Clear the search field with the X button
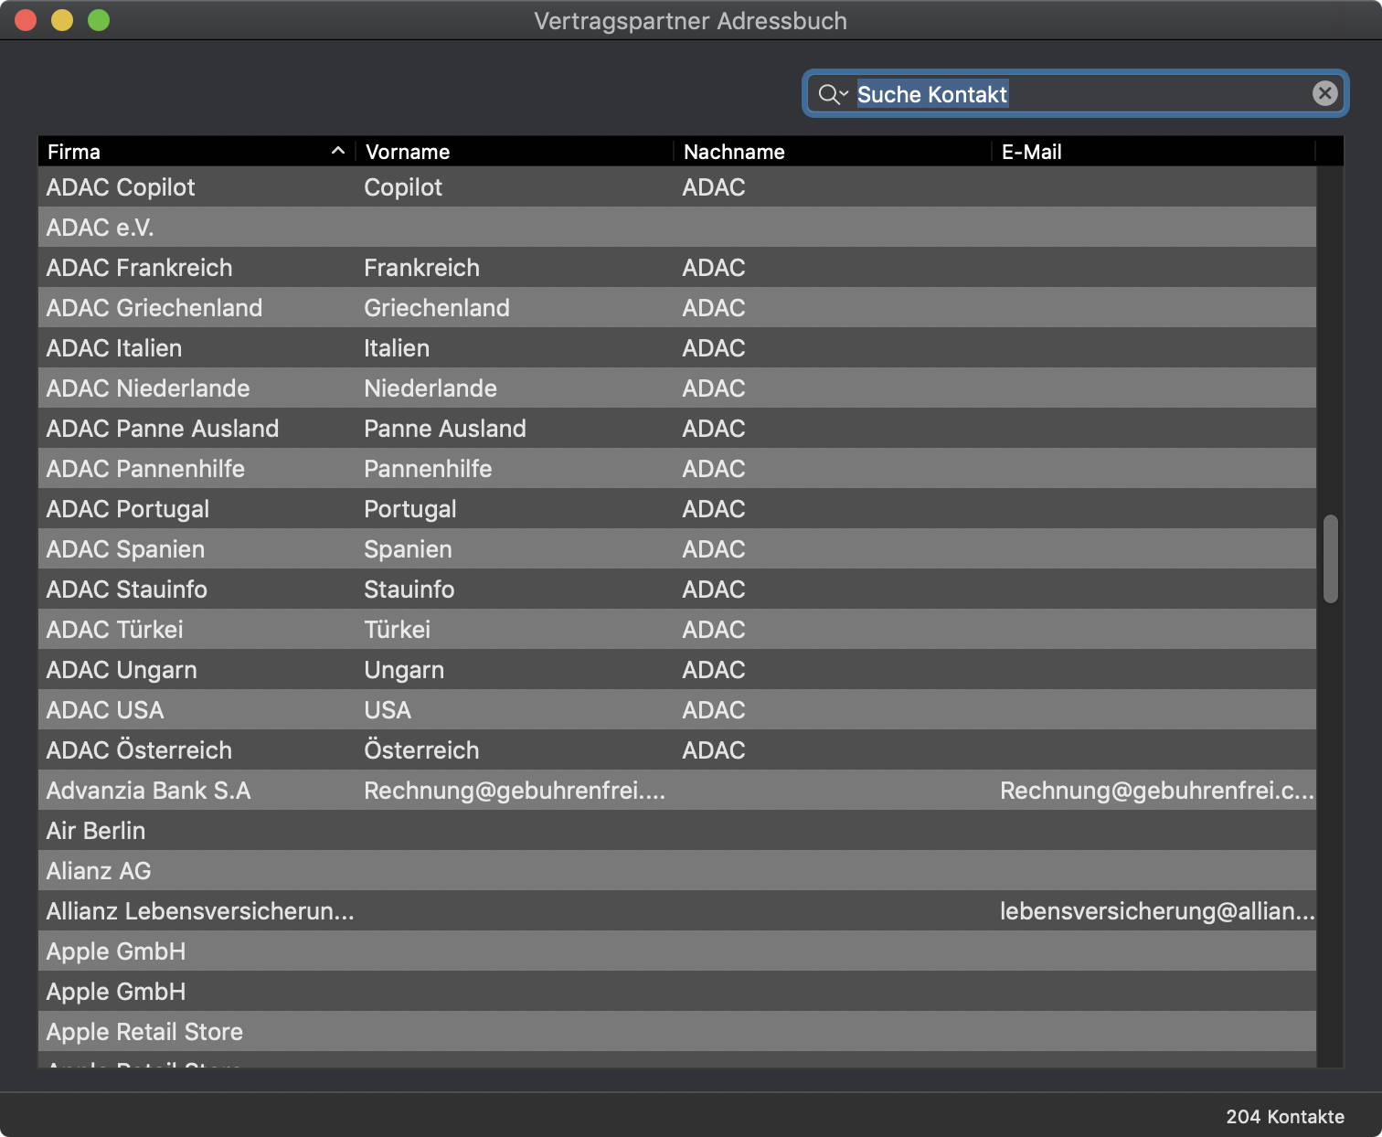This screenshot has height=1137, width=1382. [x=1324, y=93]
